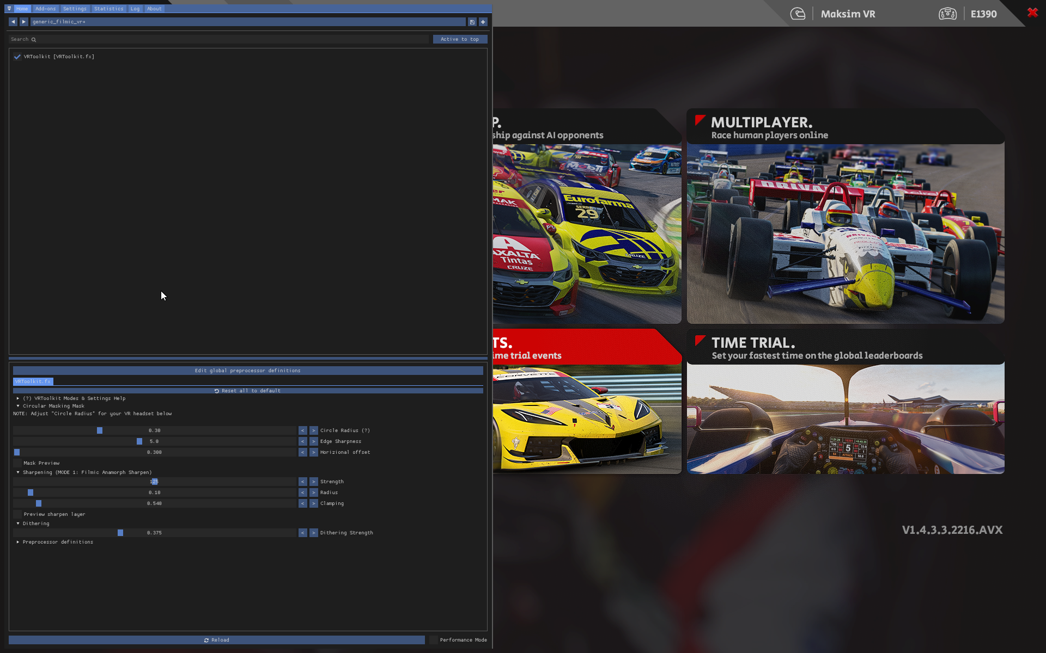The height and width of the screenshot is (653, 1046).
Task: Click the steering wheel controller icon
Action: tap(947, 14)
